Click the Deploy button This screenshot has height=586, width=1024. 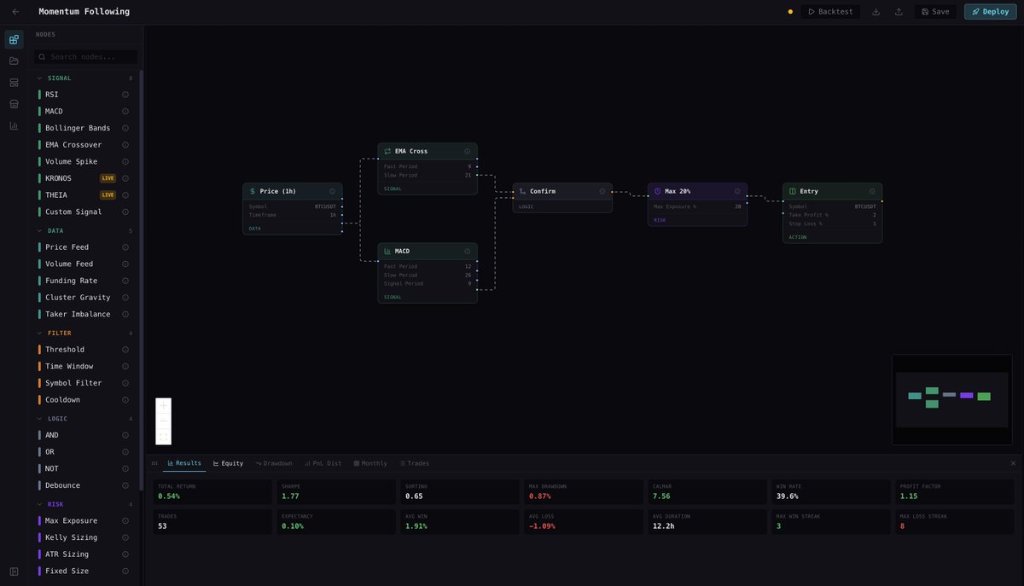990,12
